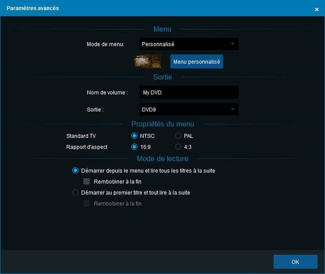
Task: Open the Sortie DVD9 dropdown
Action: pyautogui.click(x=189, y=110)
